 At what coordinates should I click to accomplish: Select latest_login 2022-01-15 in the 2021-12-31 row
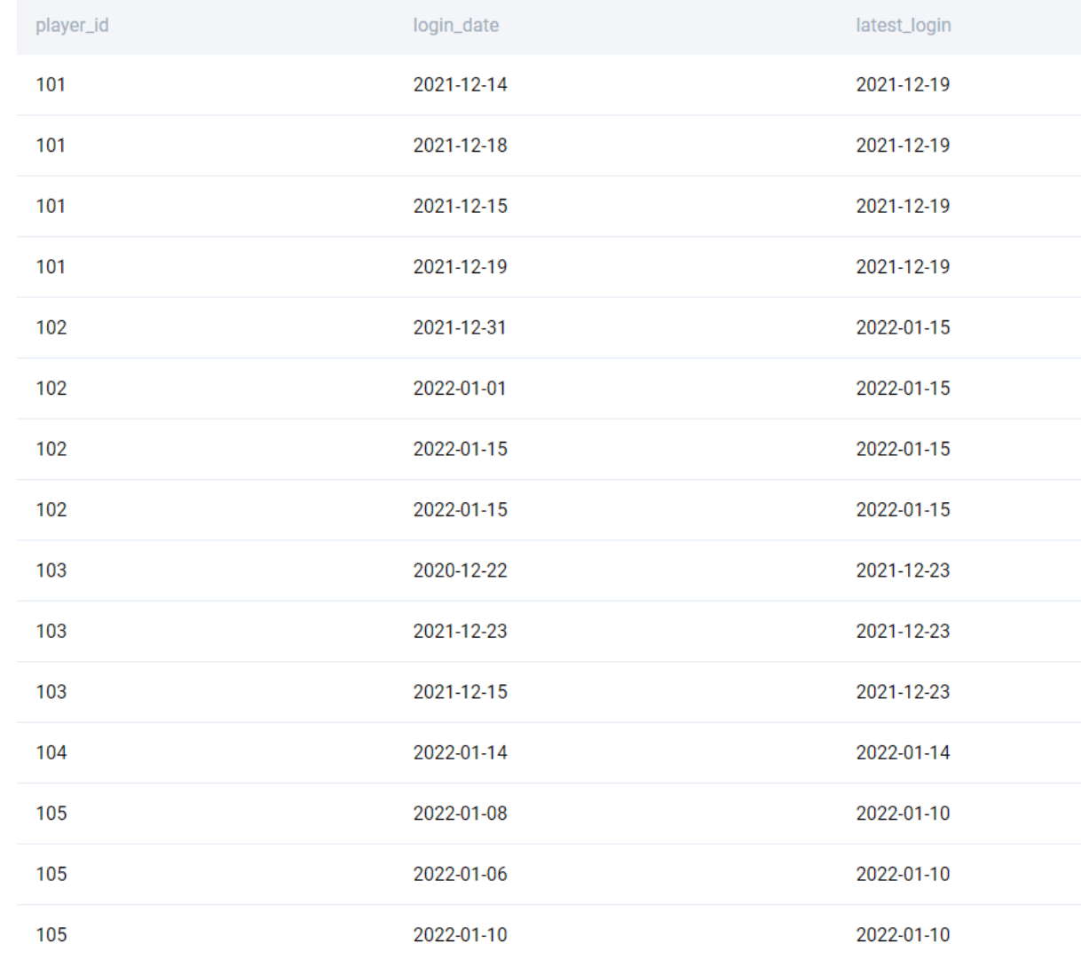click(x=903, y=327)
